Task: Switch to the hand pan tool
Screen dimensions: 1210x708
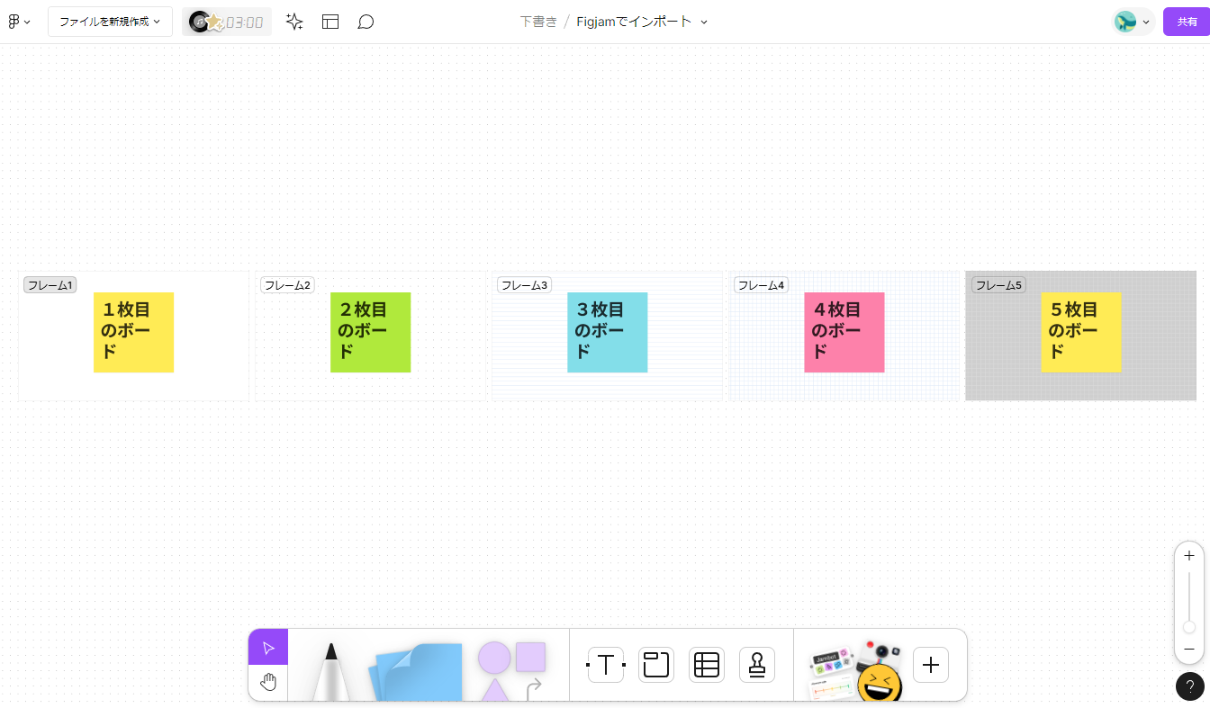Action: (x=268, y=683)
